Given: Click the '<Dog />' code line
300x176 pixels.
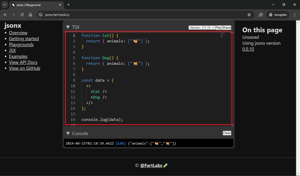Looking at the screenshot, I should [x=99, y=97].
